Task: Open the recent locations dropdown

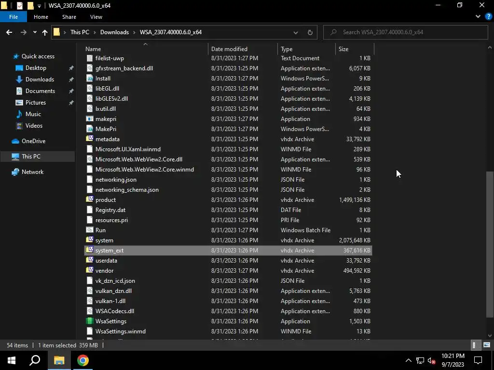Action: (35, 32)
